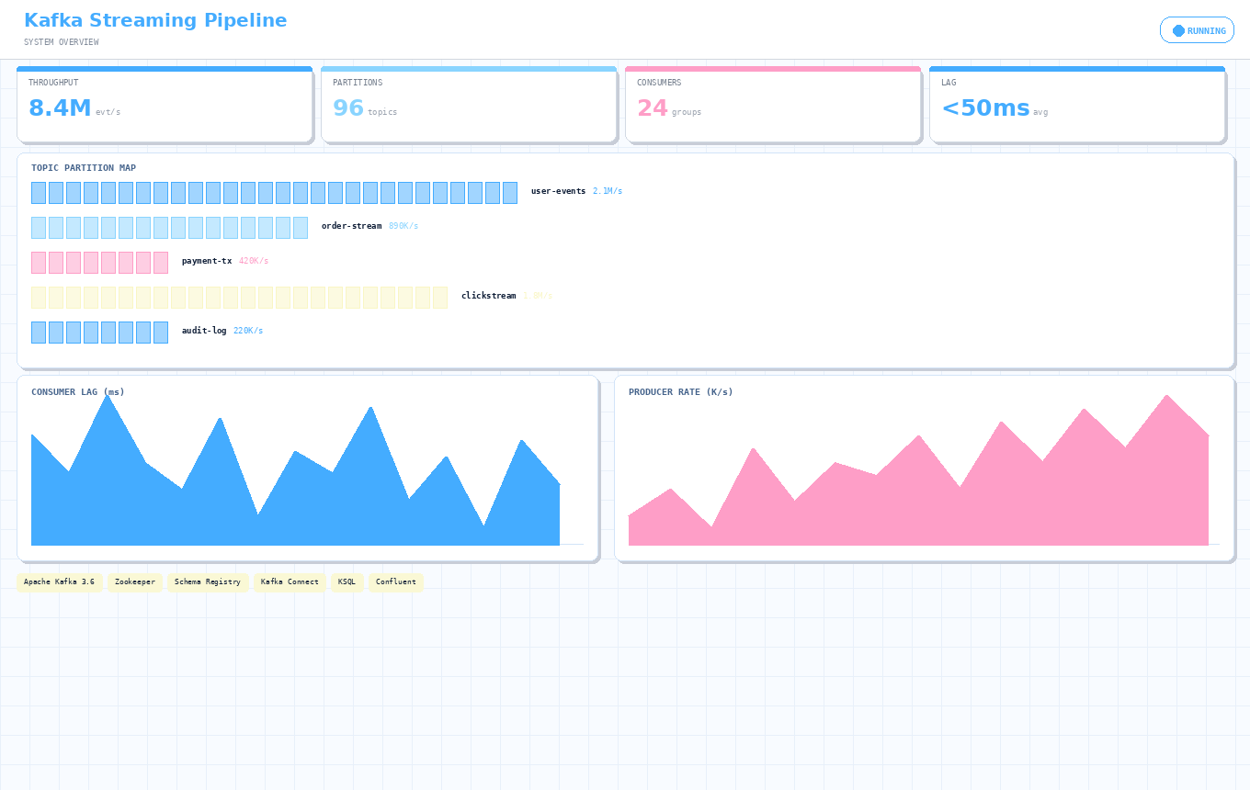Toggle the LAG metric card
Viewport: 1250px width, 790px height.
[1077, 103]
